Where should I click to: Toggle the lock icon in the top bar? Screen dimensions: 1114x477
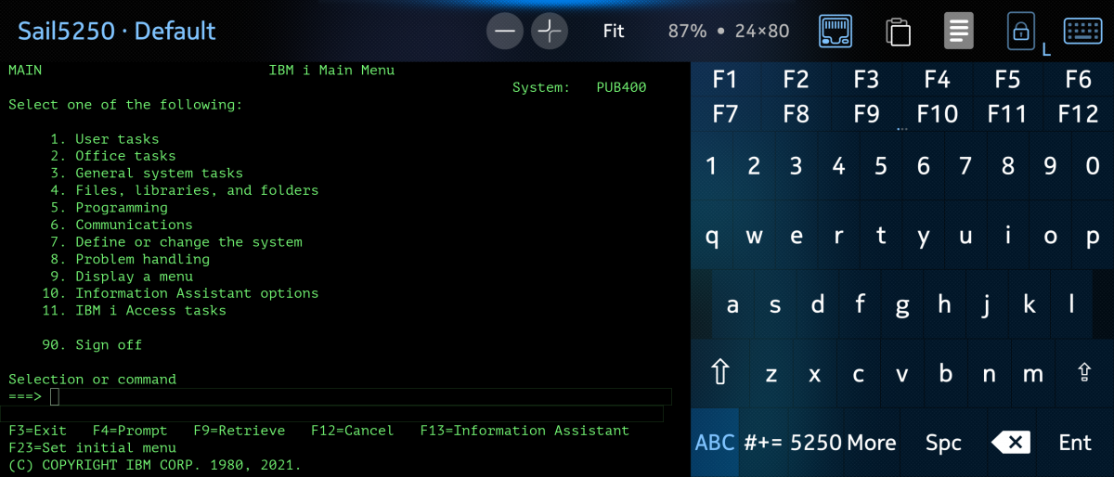pyautogui.click(x=1021, y=32)
